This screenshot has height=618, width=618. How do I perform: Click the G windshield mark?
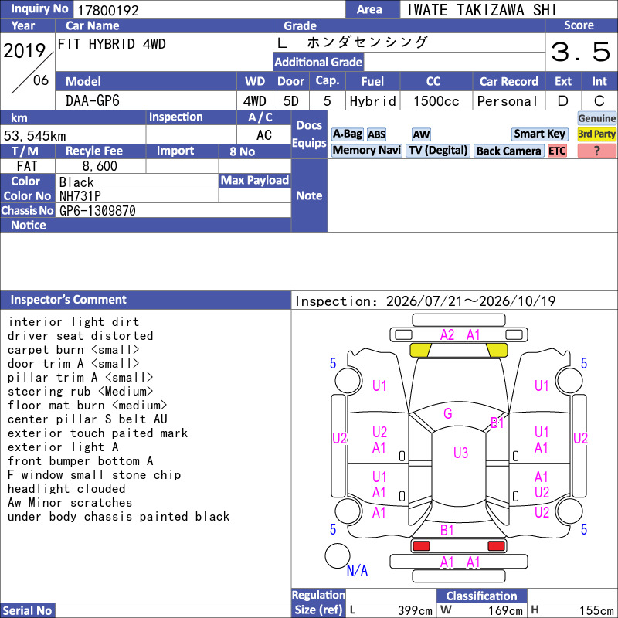448,413
